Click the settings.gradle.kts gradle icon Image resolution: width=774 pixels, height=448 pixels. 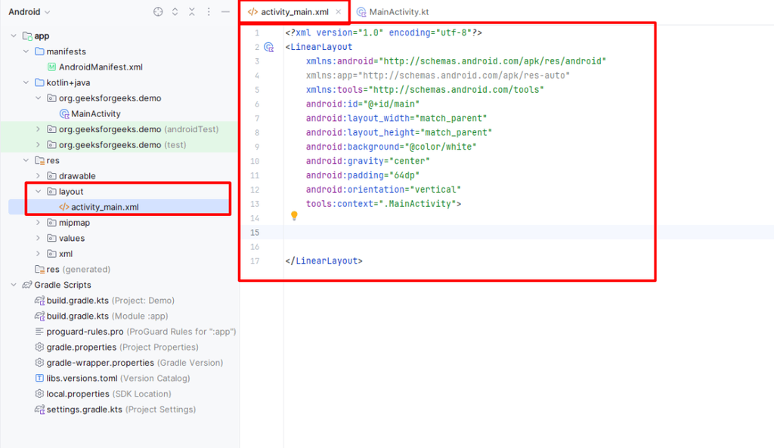click(39, 409)
